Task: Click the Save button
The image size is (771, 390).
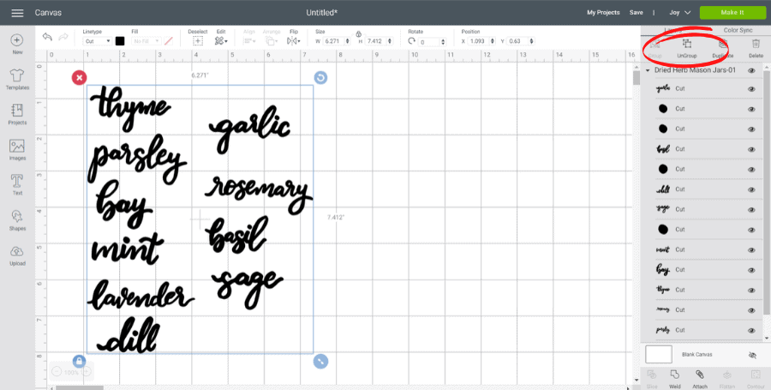Action: [x=636, y=13]
